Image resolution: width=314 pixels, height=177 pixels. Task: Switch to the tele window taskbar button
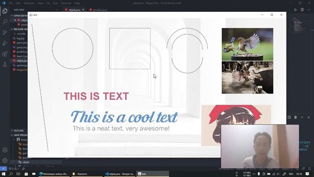pyautogui.click(x=153, y=174)
